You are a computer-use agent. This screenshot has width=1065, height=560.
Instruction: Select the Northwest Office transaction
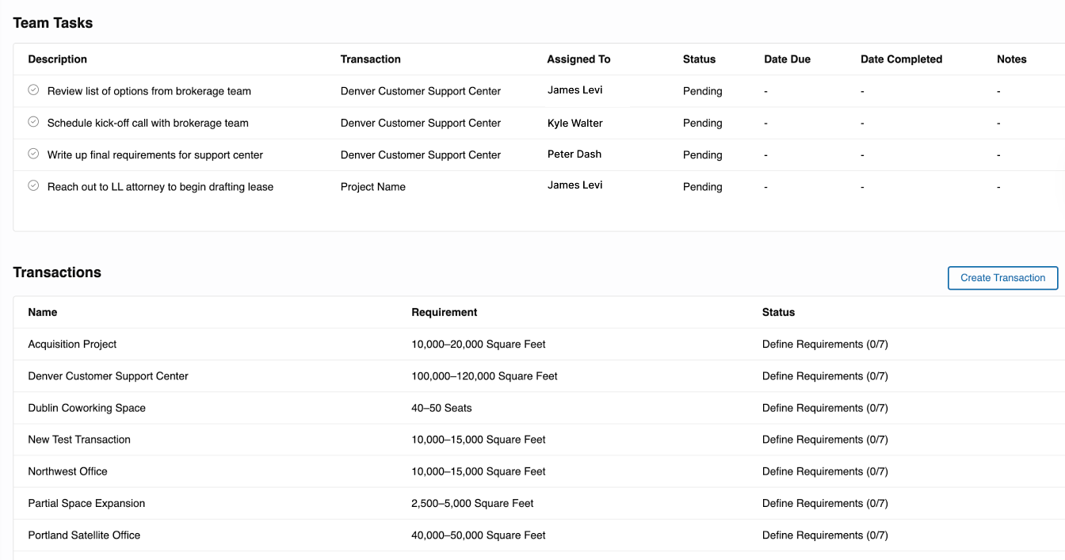[x=67, y=471]
